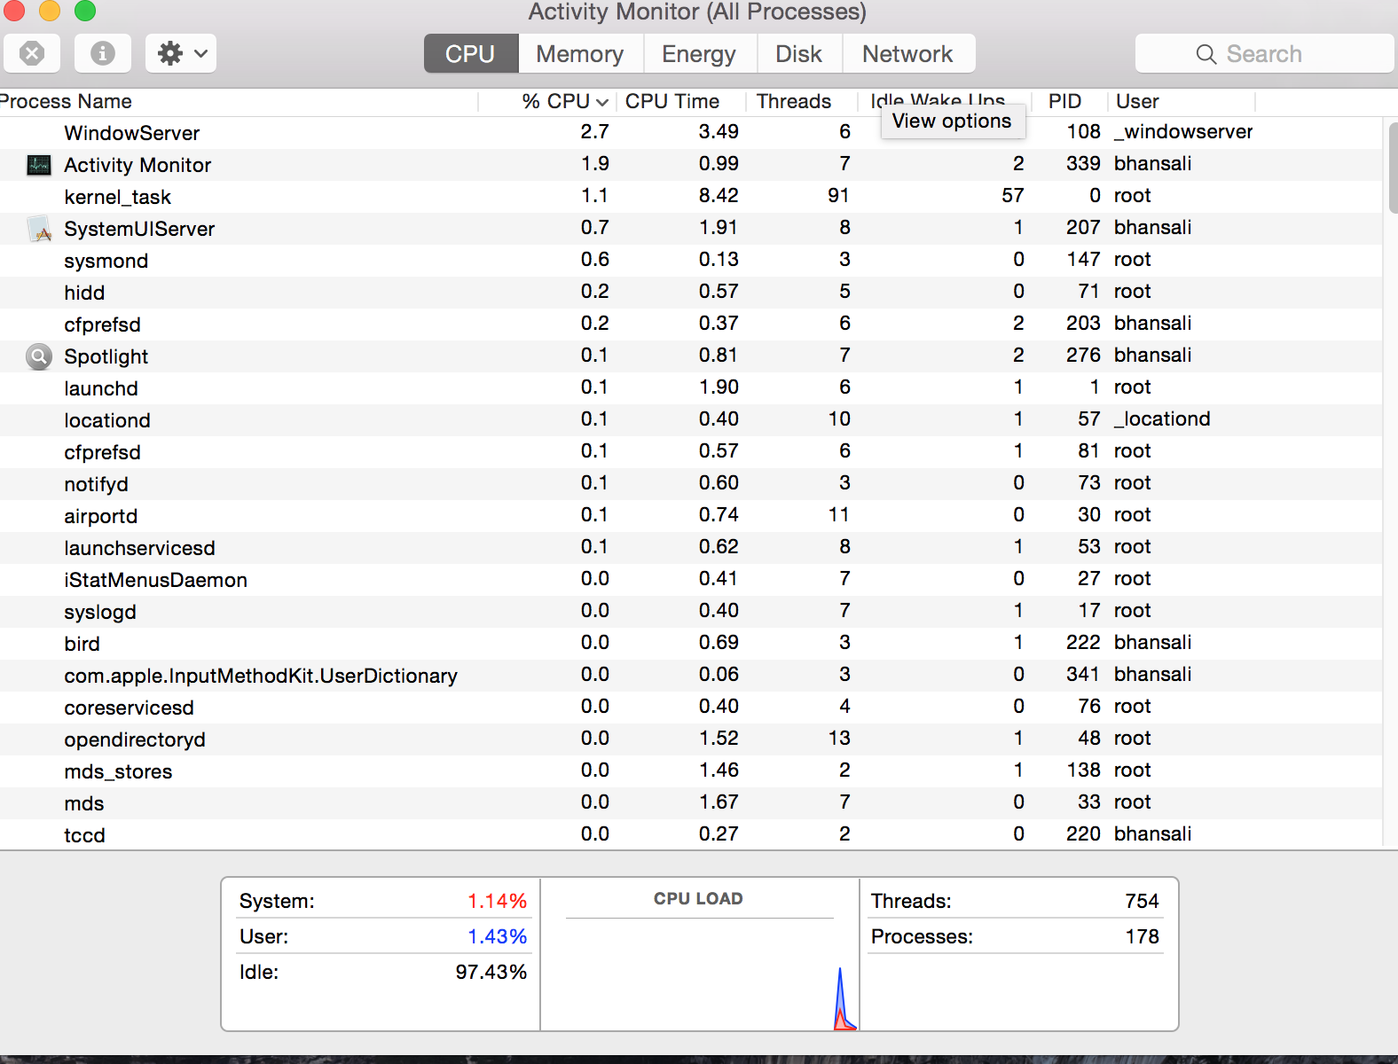Click the System 1.14% value
The height and width of the screenshot is (1064, 1398).
497,902
